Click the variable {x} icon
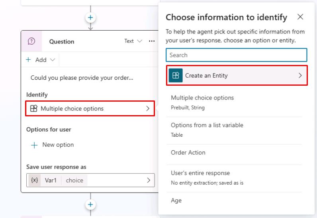The width and height of the screenshot is (317, 218). coord(35,180)
